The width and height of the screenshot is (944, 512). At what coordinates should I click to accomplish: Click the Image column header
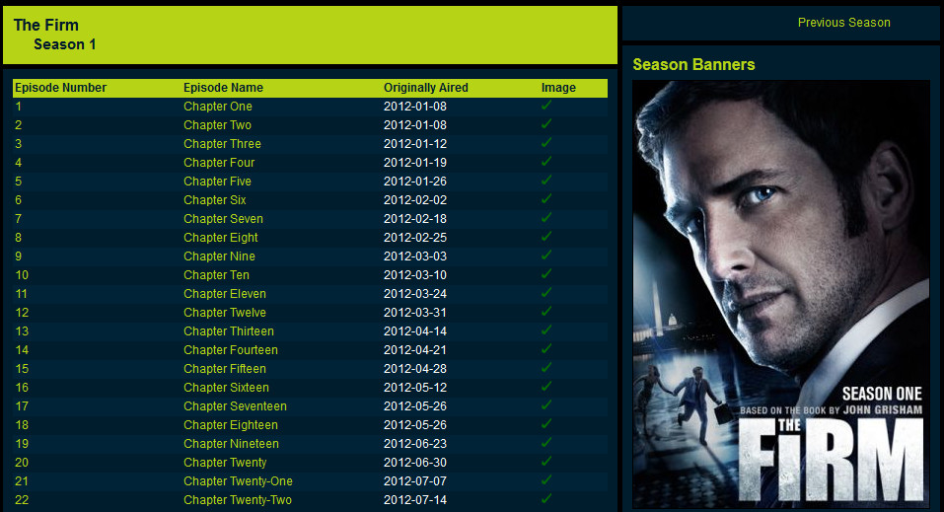[x=558, y=88]
